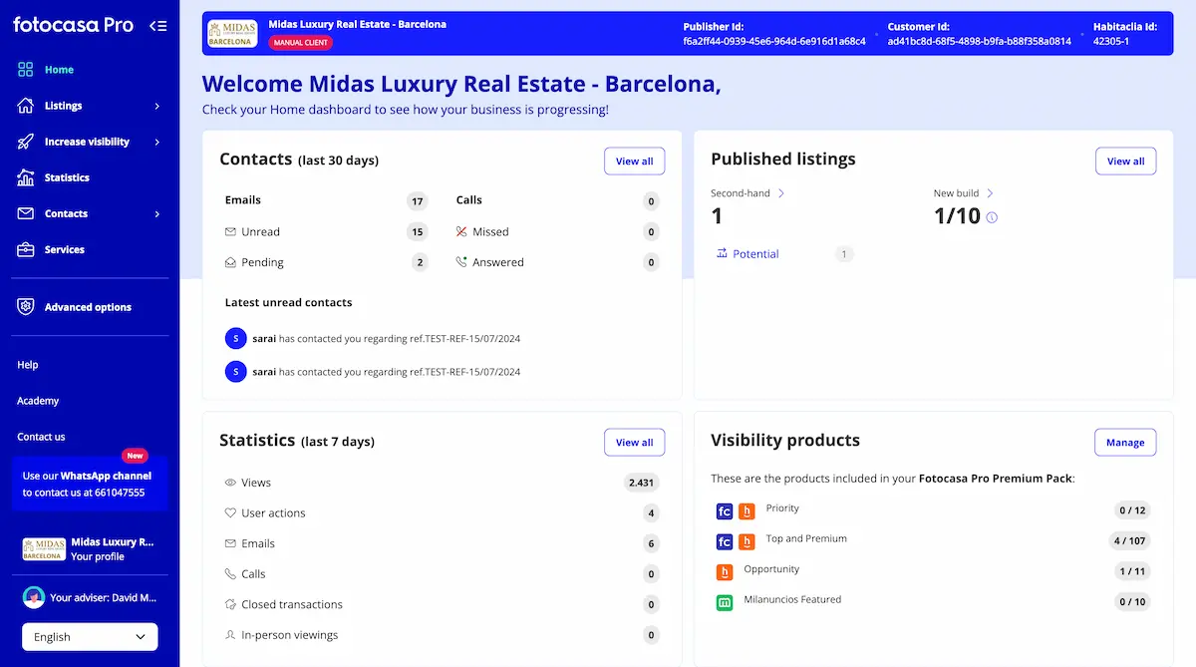Click the Increase visibility rocket icon
Screen dimensions: 1196x667
26,142
